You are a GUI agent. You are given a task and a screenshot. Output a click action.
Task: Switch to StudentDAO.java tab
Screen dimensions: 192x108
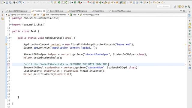point(56,11)
